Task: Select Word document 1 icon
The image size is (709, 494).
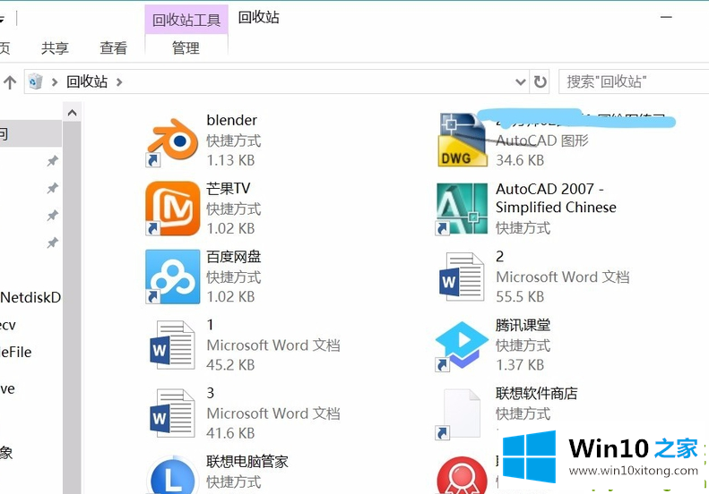Action: pos(172,345)
